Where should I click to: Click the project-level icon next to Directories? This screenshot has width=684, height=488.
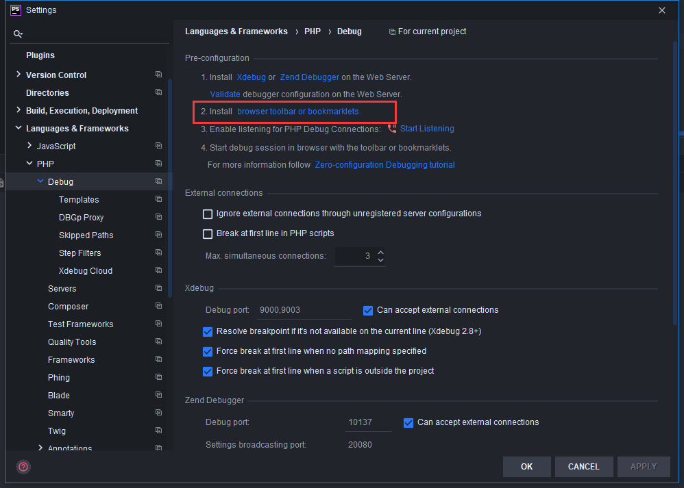159,92
